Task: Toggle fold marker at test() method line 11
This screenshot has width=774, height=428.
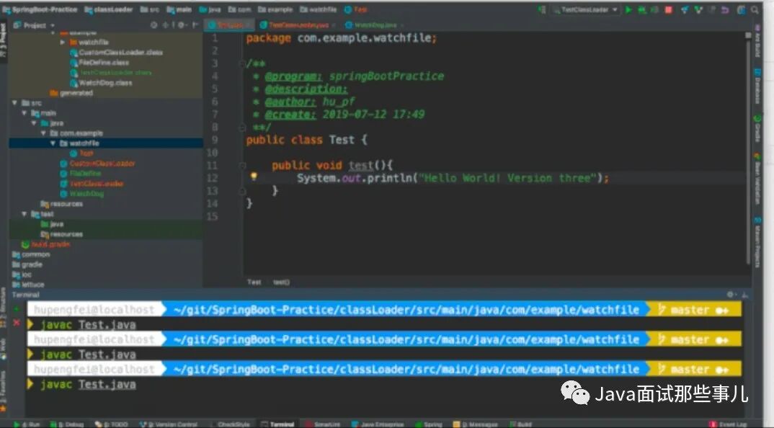Action: (242, 166)
